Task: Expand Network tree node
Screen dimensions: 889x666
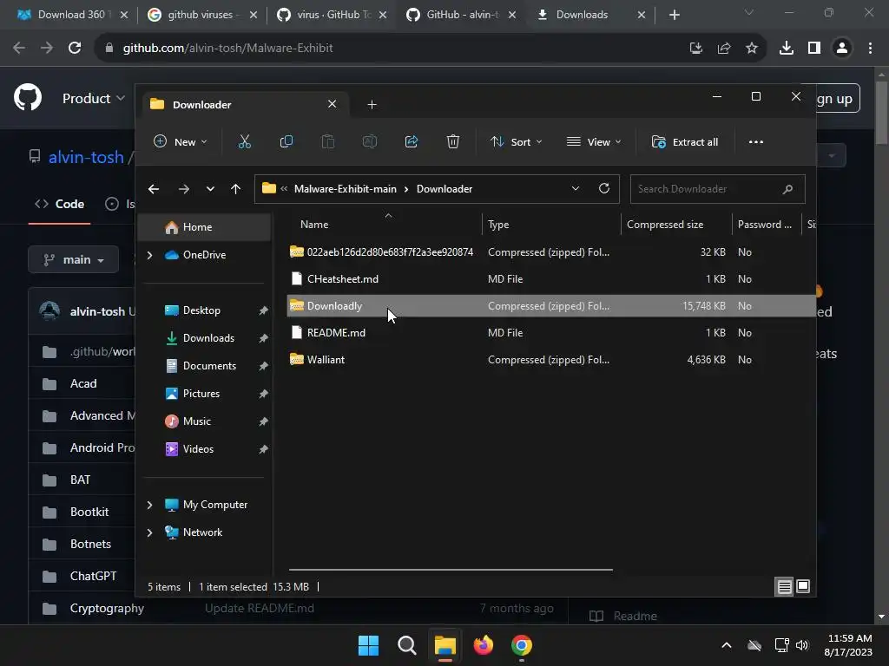Action: click(x=149, y=532)
